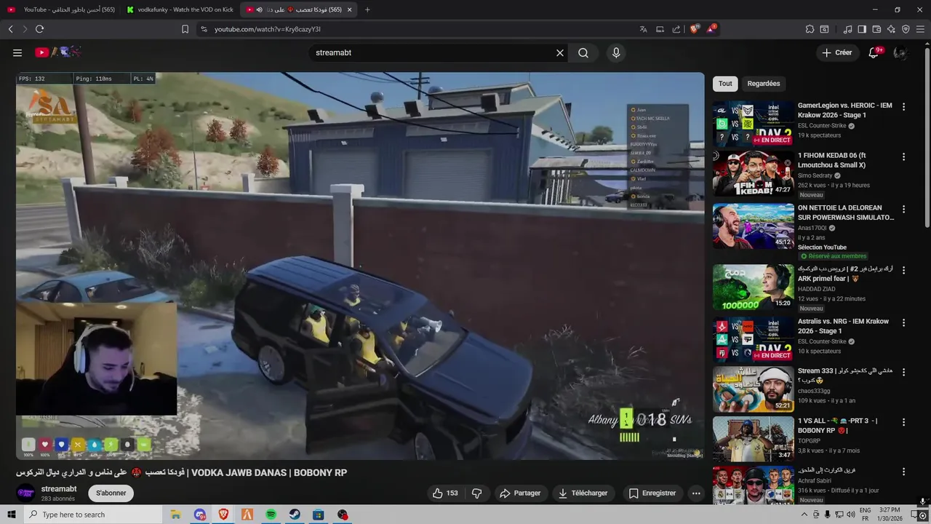Image resolution: width=931 pixels, height=524 pixels.
Task: Open the 1 VS ALL BOBONY RP video
Action: point(753,439)
